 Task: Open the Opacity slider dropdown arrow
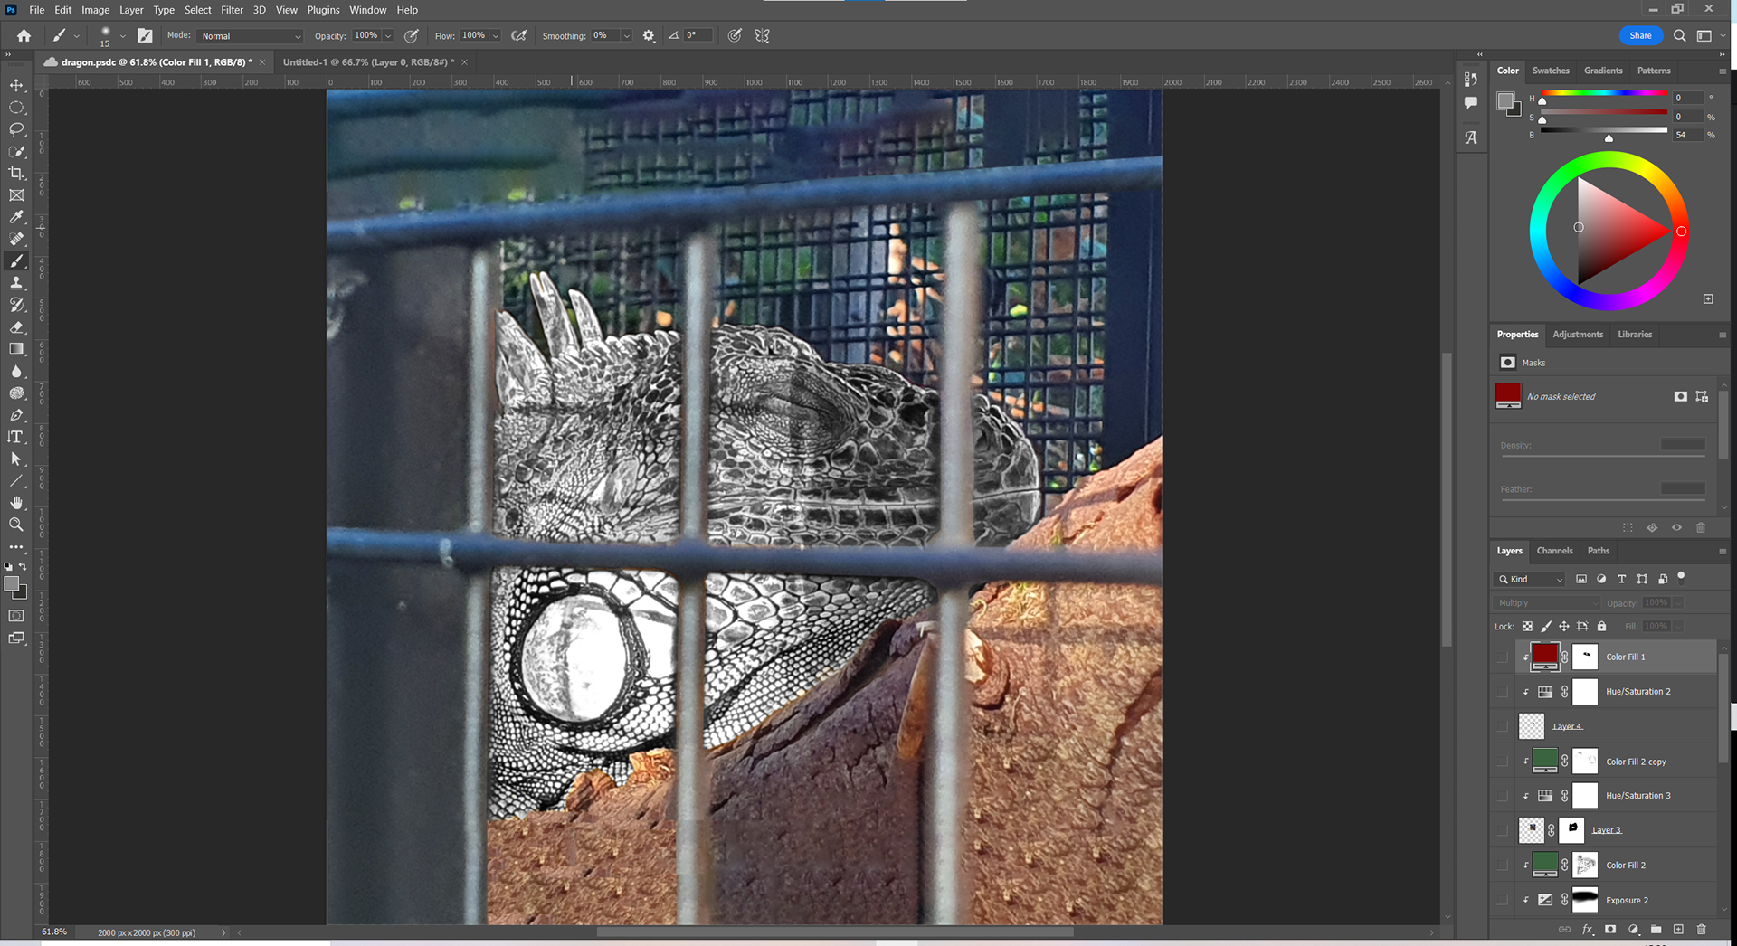388,36
